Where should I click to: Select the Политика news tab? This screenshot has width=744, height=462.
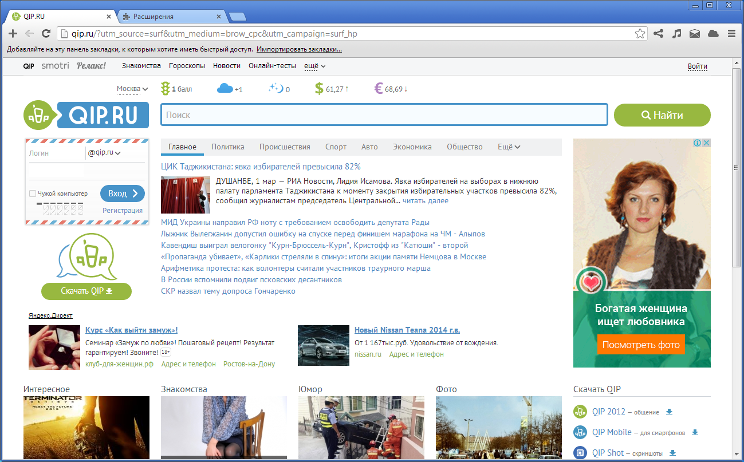click(x=228, y=147)
